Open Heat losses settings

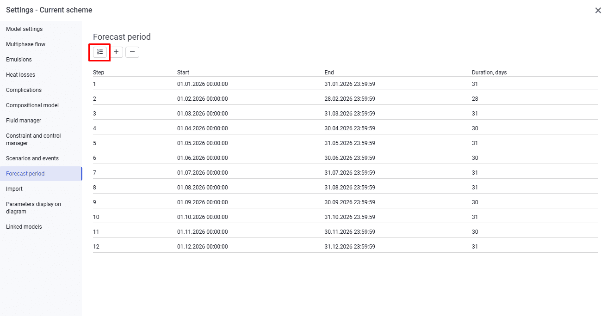[20, 75]
